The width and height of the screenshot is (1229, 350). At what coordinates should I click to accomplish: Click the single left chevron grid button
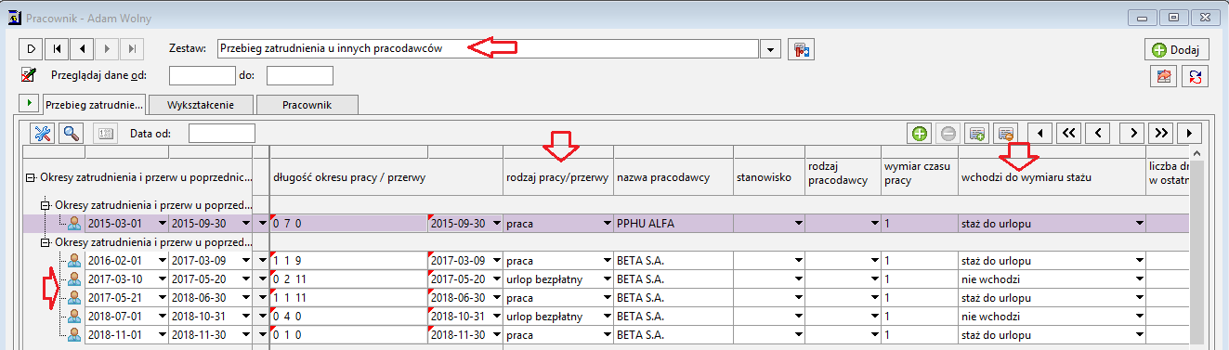pyautogui.click(x=1098, y=134)
